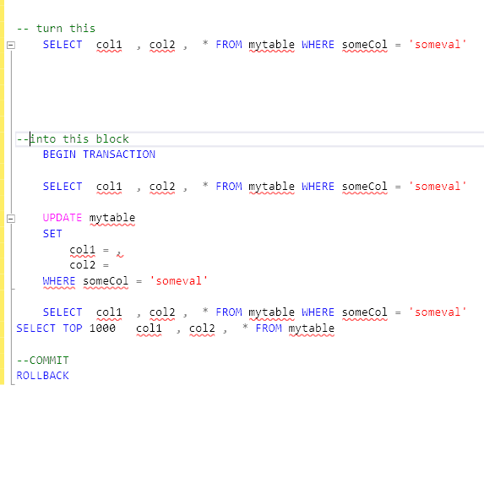Image resolution: width=484 pixels, height=483 pixels.
Task: Place cursor after 'col1 =' in SET clause
Action: coord(111,250)
